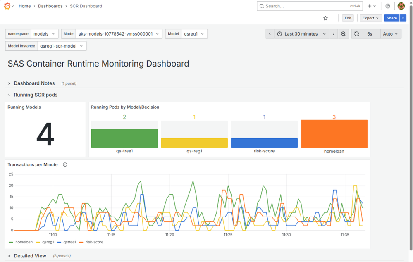413x262 pixels.
Task: Focus the Search input field
Action: [x=310, y=6]
